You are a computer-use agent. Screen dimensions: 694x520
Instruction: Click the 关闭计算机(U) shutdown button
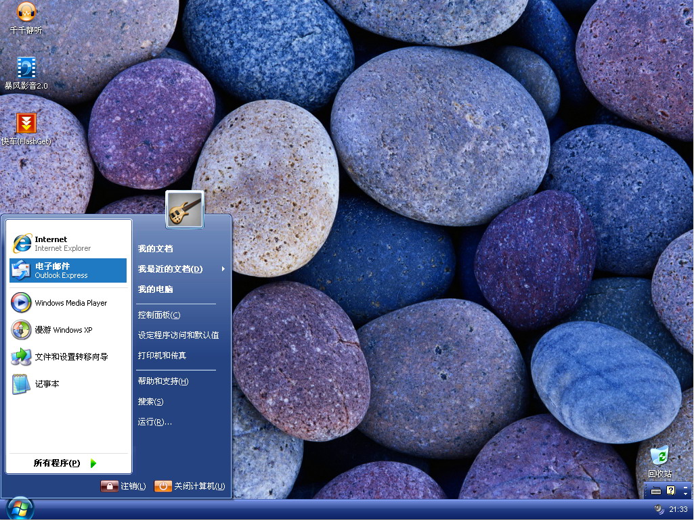click(190, 486)
